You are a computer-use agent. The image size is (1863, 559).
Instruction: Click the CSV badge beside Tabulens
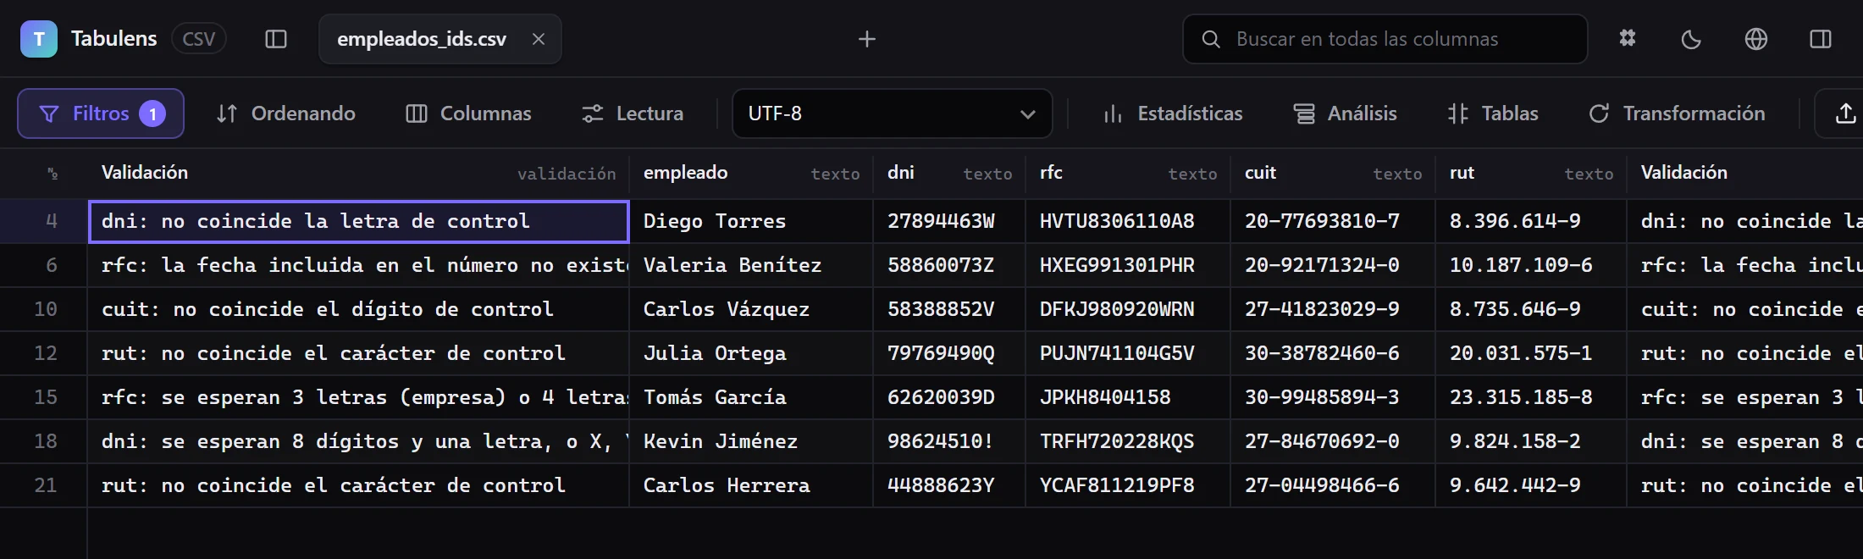click(x=199, y=39)
